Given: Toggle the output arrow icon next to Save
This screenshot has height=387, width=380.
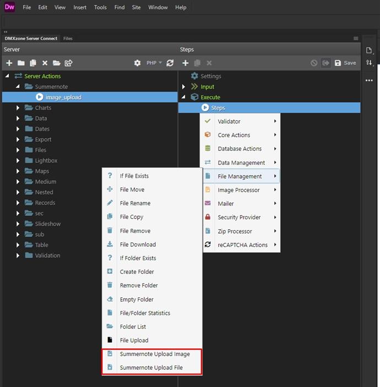Looking at the screenshot, I should tap(326, 63).
